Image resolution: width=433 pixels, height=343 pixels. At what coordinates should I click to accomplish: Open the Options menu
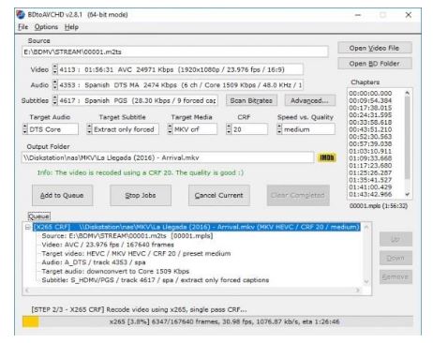point(46,27)
